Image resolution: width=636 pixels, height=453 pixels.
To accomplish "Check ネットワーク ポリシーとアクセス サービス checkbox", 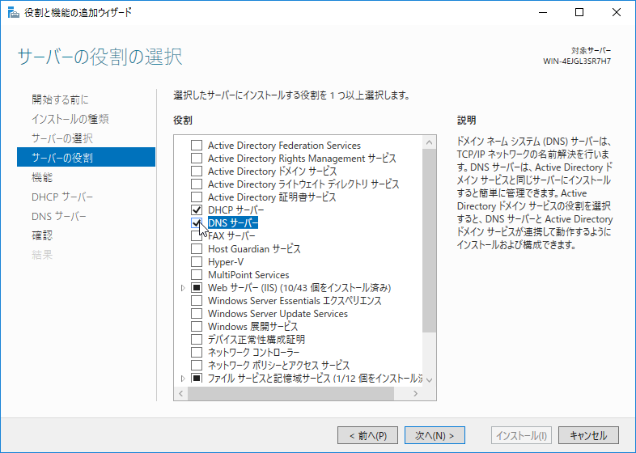I will (x=197, y=366).
